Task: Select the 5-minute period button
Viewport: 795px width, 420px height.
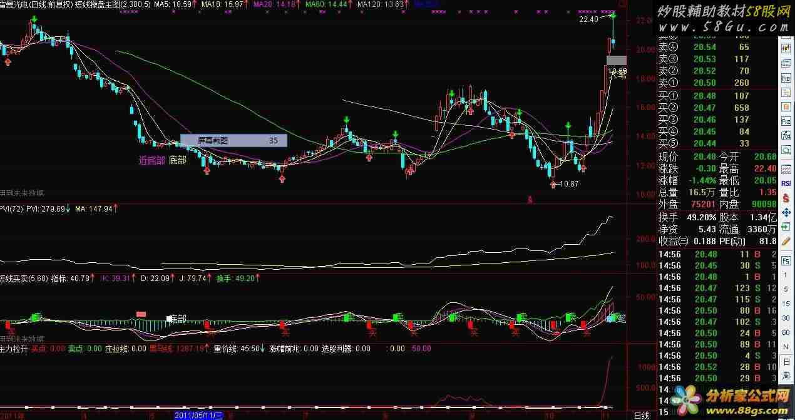Action: pyautogui.click(x=786, y=288)
